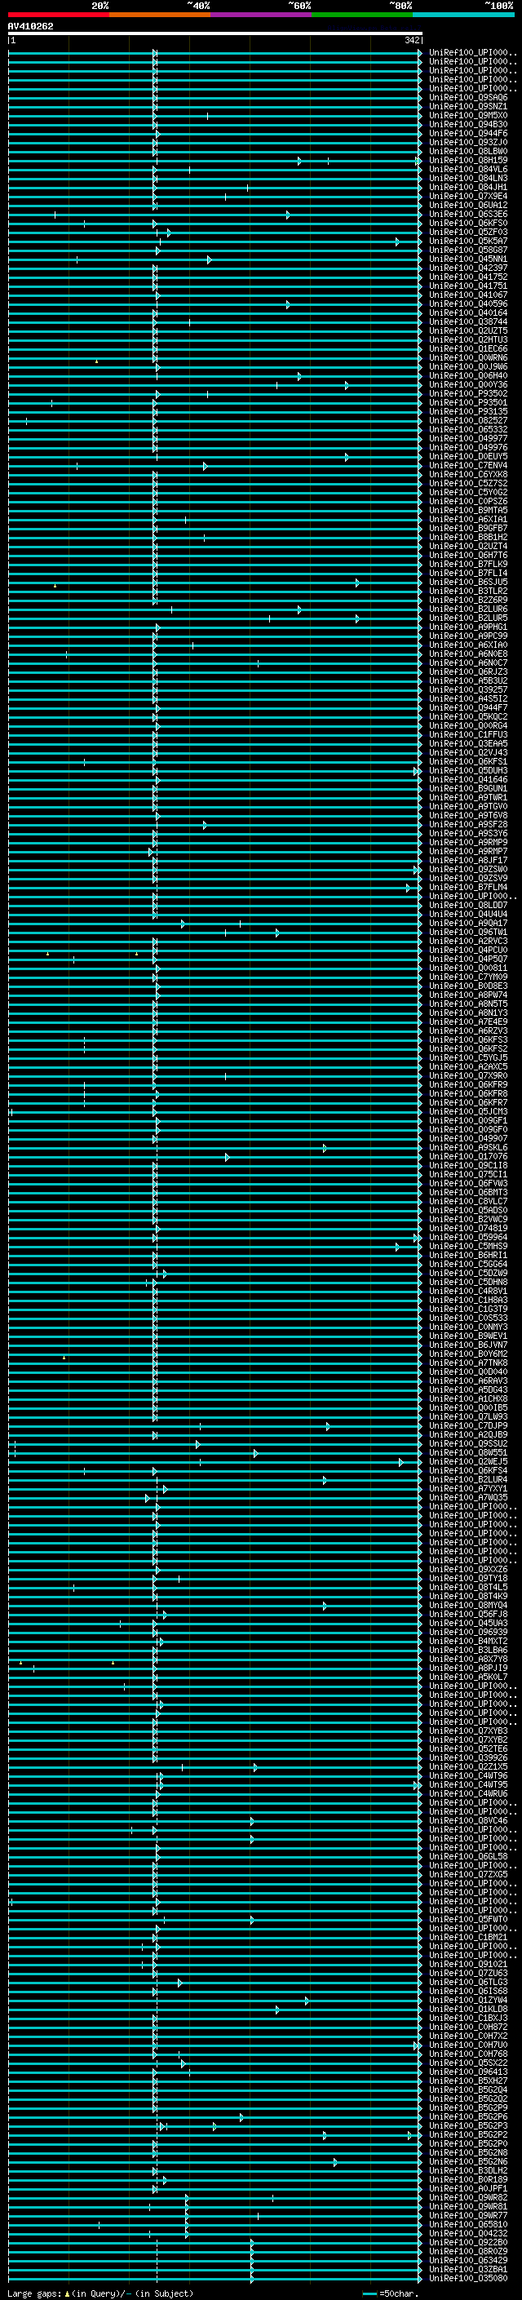Select the UniRef100_Q6KFS2 label
This screenshot has width=522, height=2300.
[x=468, y=1049]
